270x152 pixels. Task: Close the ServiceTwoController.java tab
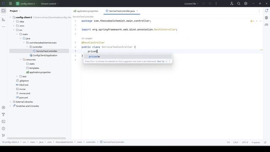click(137, 11)
